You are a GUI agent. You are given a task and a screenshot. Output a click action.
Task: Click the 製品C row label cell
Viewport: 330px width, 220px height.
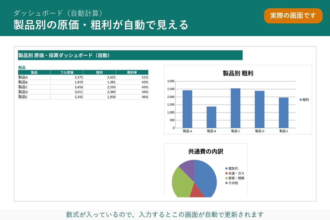point(34,87)
